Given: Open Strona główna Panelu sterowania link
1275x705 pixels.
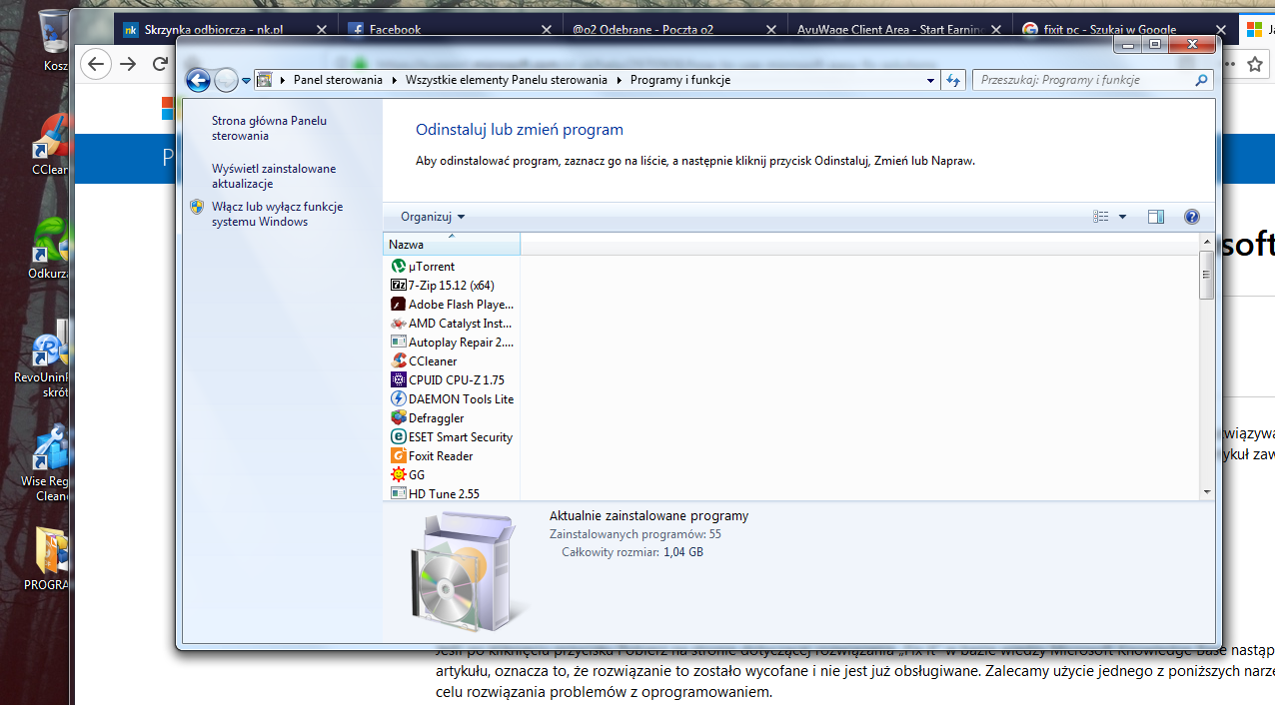Looking at the screenshot, I should (269, 128).
